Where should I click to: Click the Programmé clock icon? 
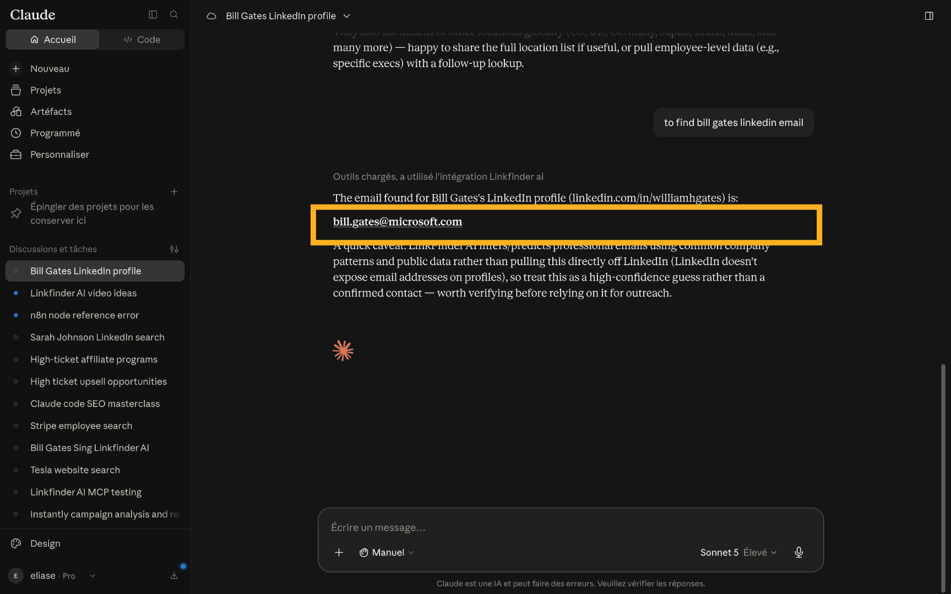pyautogui.click(x=16, y=133)
